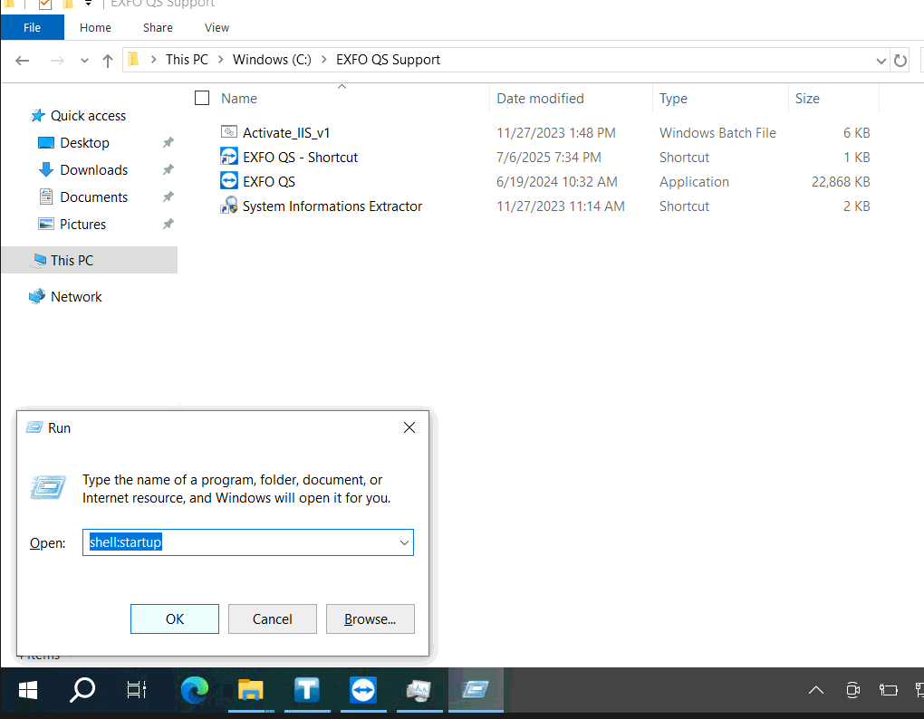924x719 pixels.
Task: Select the EXFO QS application icon
Action: 228,181
